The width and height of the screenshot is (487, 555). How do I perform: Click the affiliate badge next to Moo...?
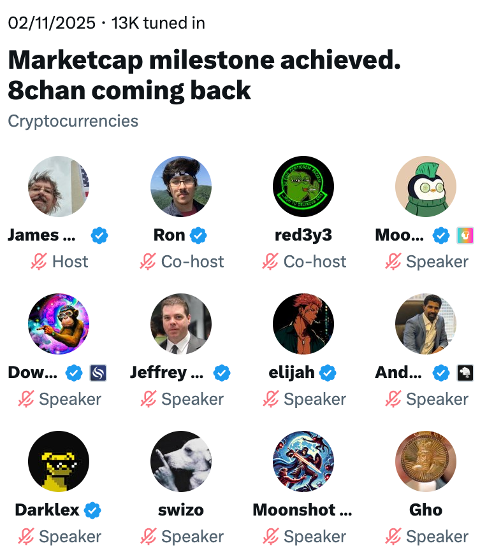[466, 235]
